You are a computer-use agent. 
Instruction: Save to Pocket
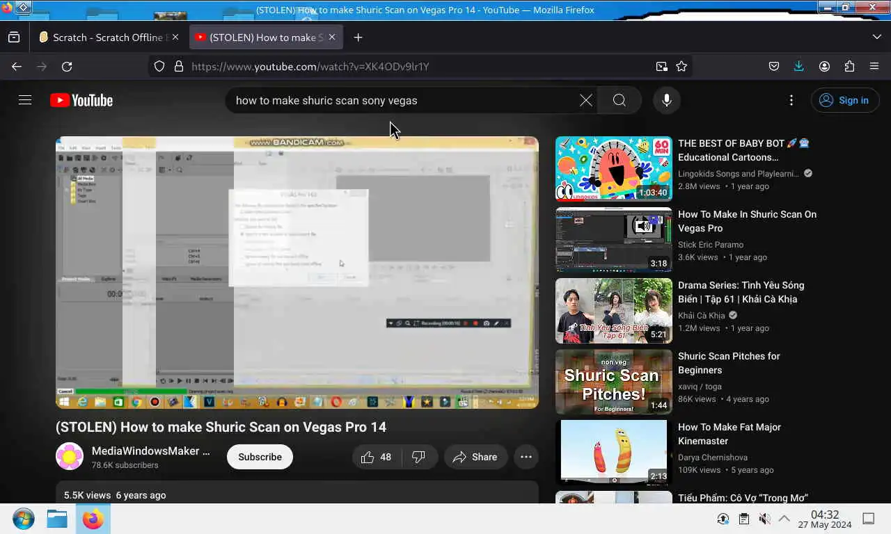point(774,66)
